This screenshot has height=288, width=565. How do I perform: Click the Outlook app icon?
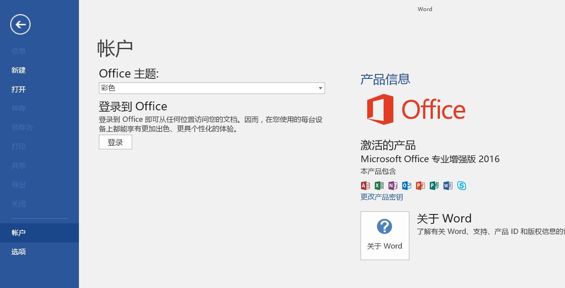pyautogui.click(x=407, y=186)
